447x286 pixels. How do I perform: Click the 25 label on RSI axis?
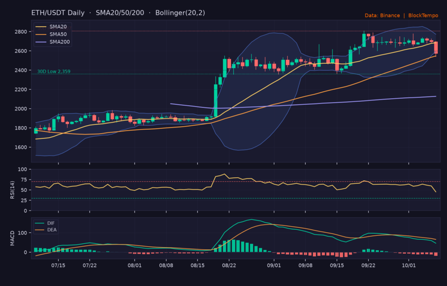[24, 200]
